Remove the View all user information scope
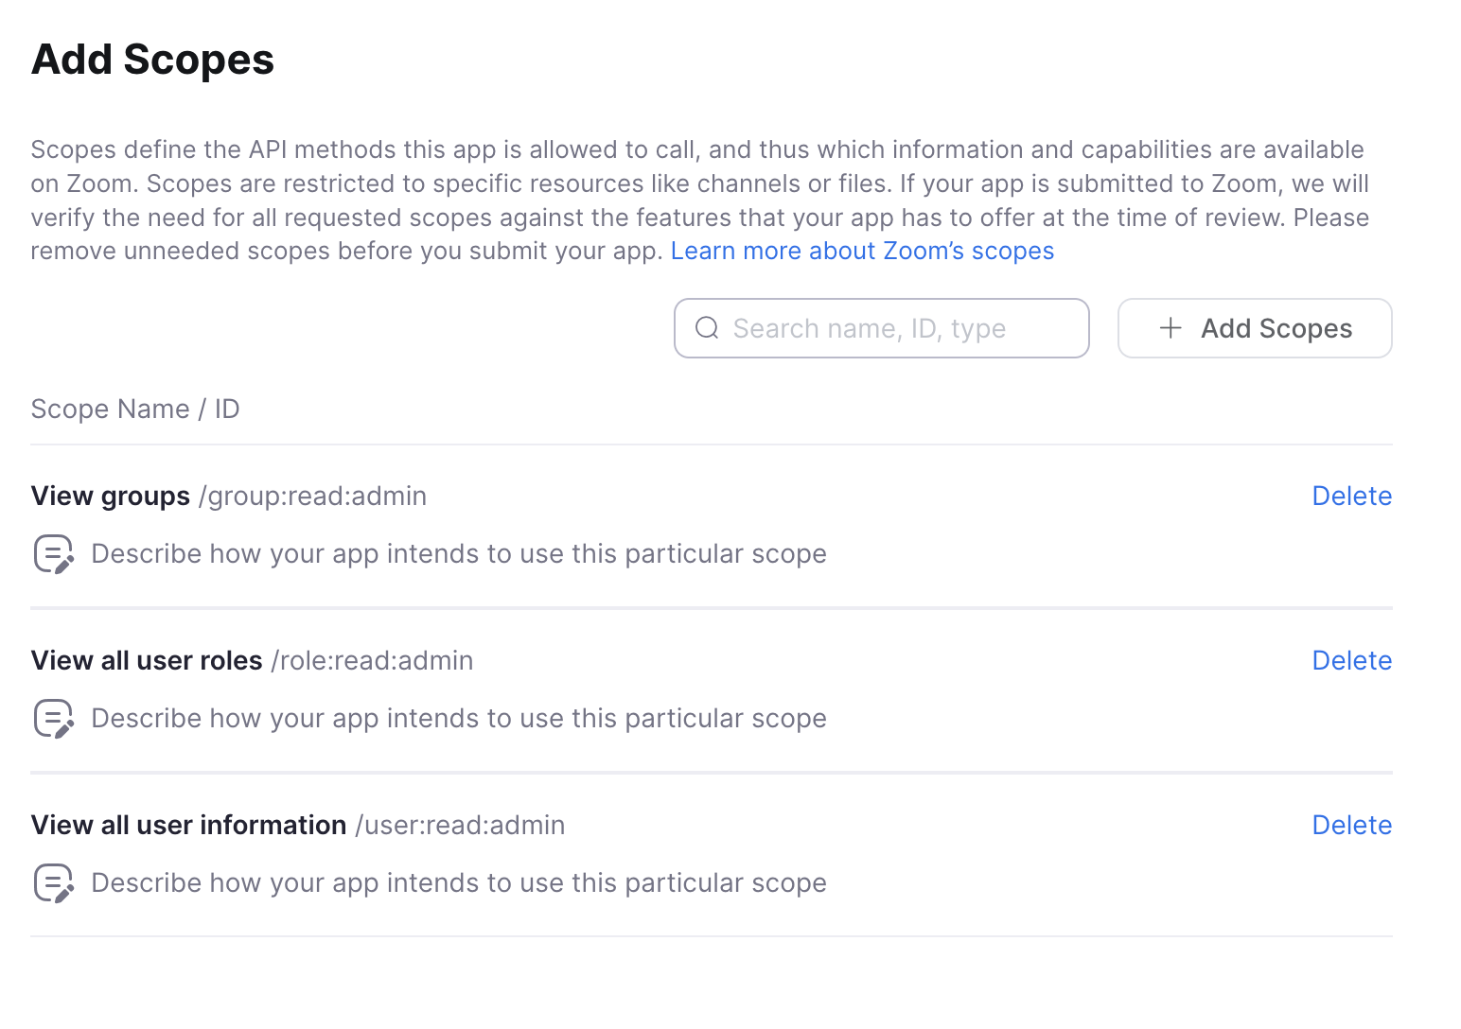 pyautogui.click(x=1351, y=826)
